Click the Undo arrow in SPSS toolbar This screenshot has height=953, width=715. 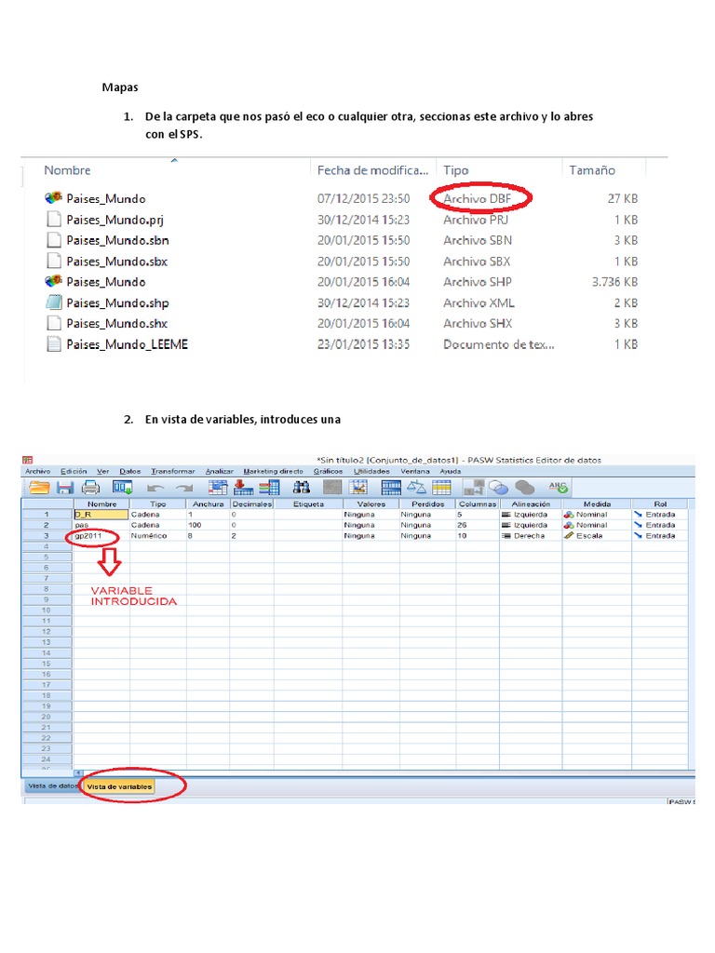tap(156, 488)
